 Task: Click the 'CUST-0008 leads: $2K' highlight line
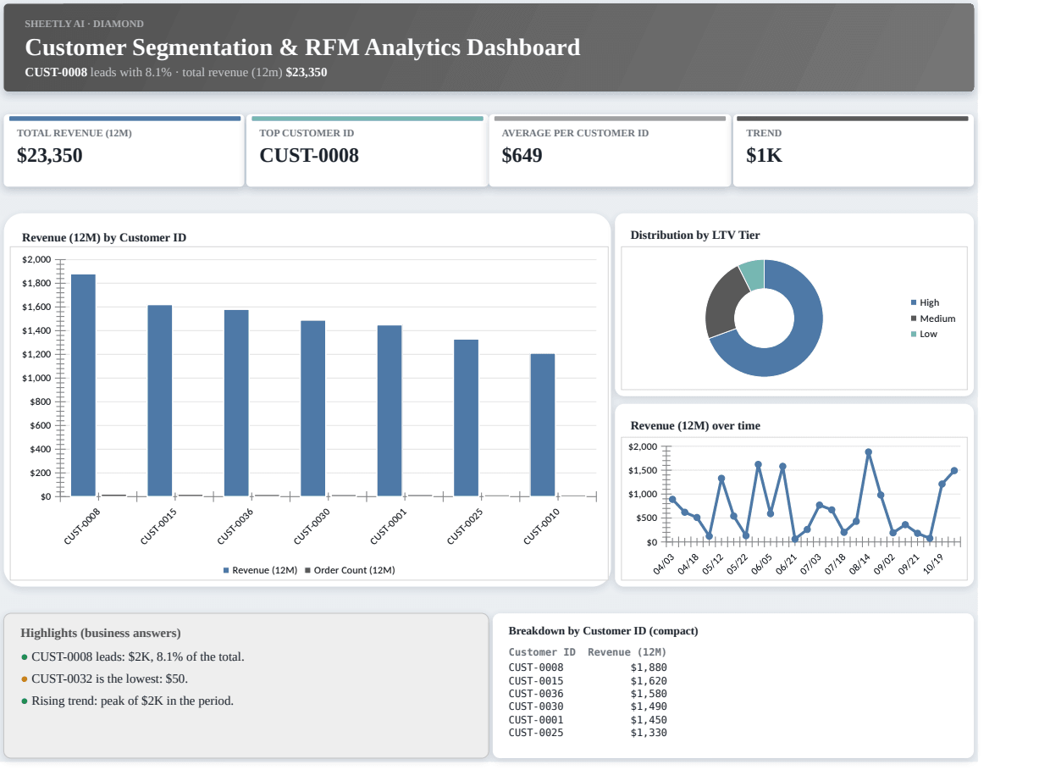[x=133, y=657]
